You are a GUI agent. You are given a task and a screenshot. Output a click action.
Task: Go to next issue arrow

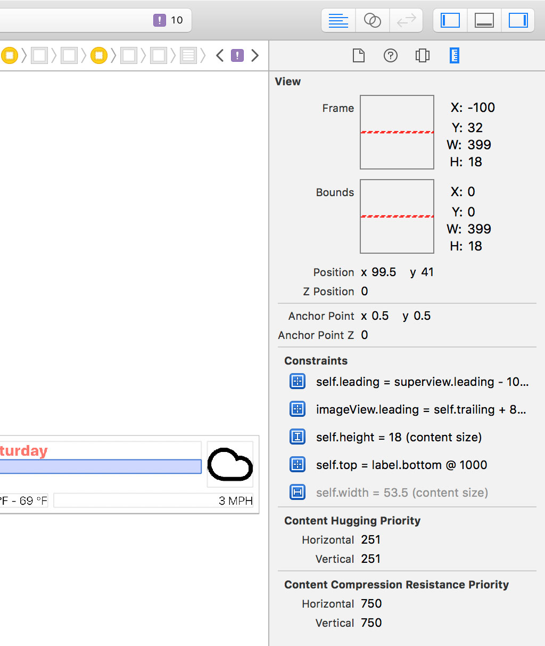point(255,55)
